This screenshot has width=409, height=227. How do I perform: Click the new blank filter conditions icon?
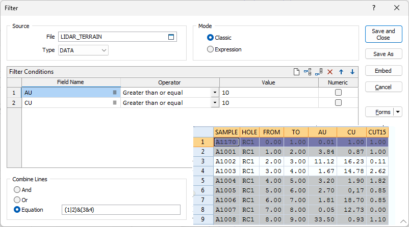tap(296, 72)
